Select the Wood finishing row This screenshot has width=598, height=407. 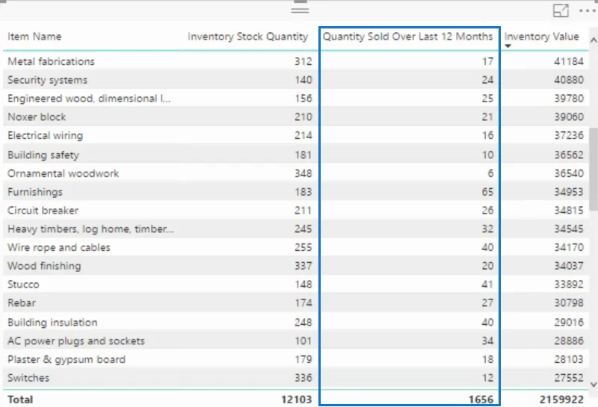[x=295, y=266]
